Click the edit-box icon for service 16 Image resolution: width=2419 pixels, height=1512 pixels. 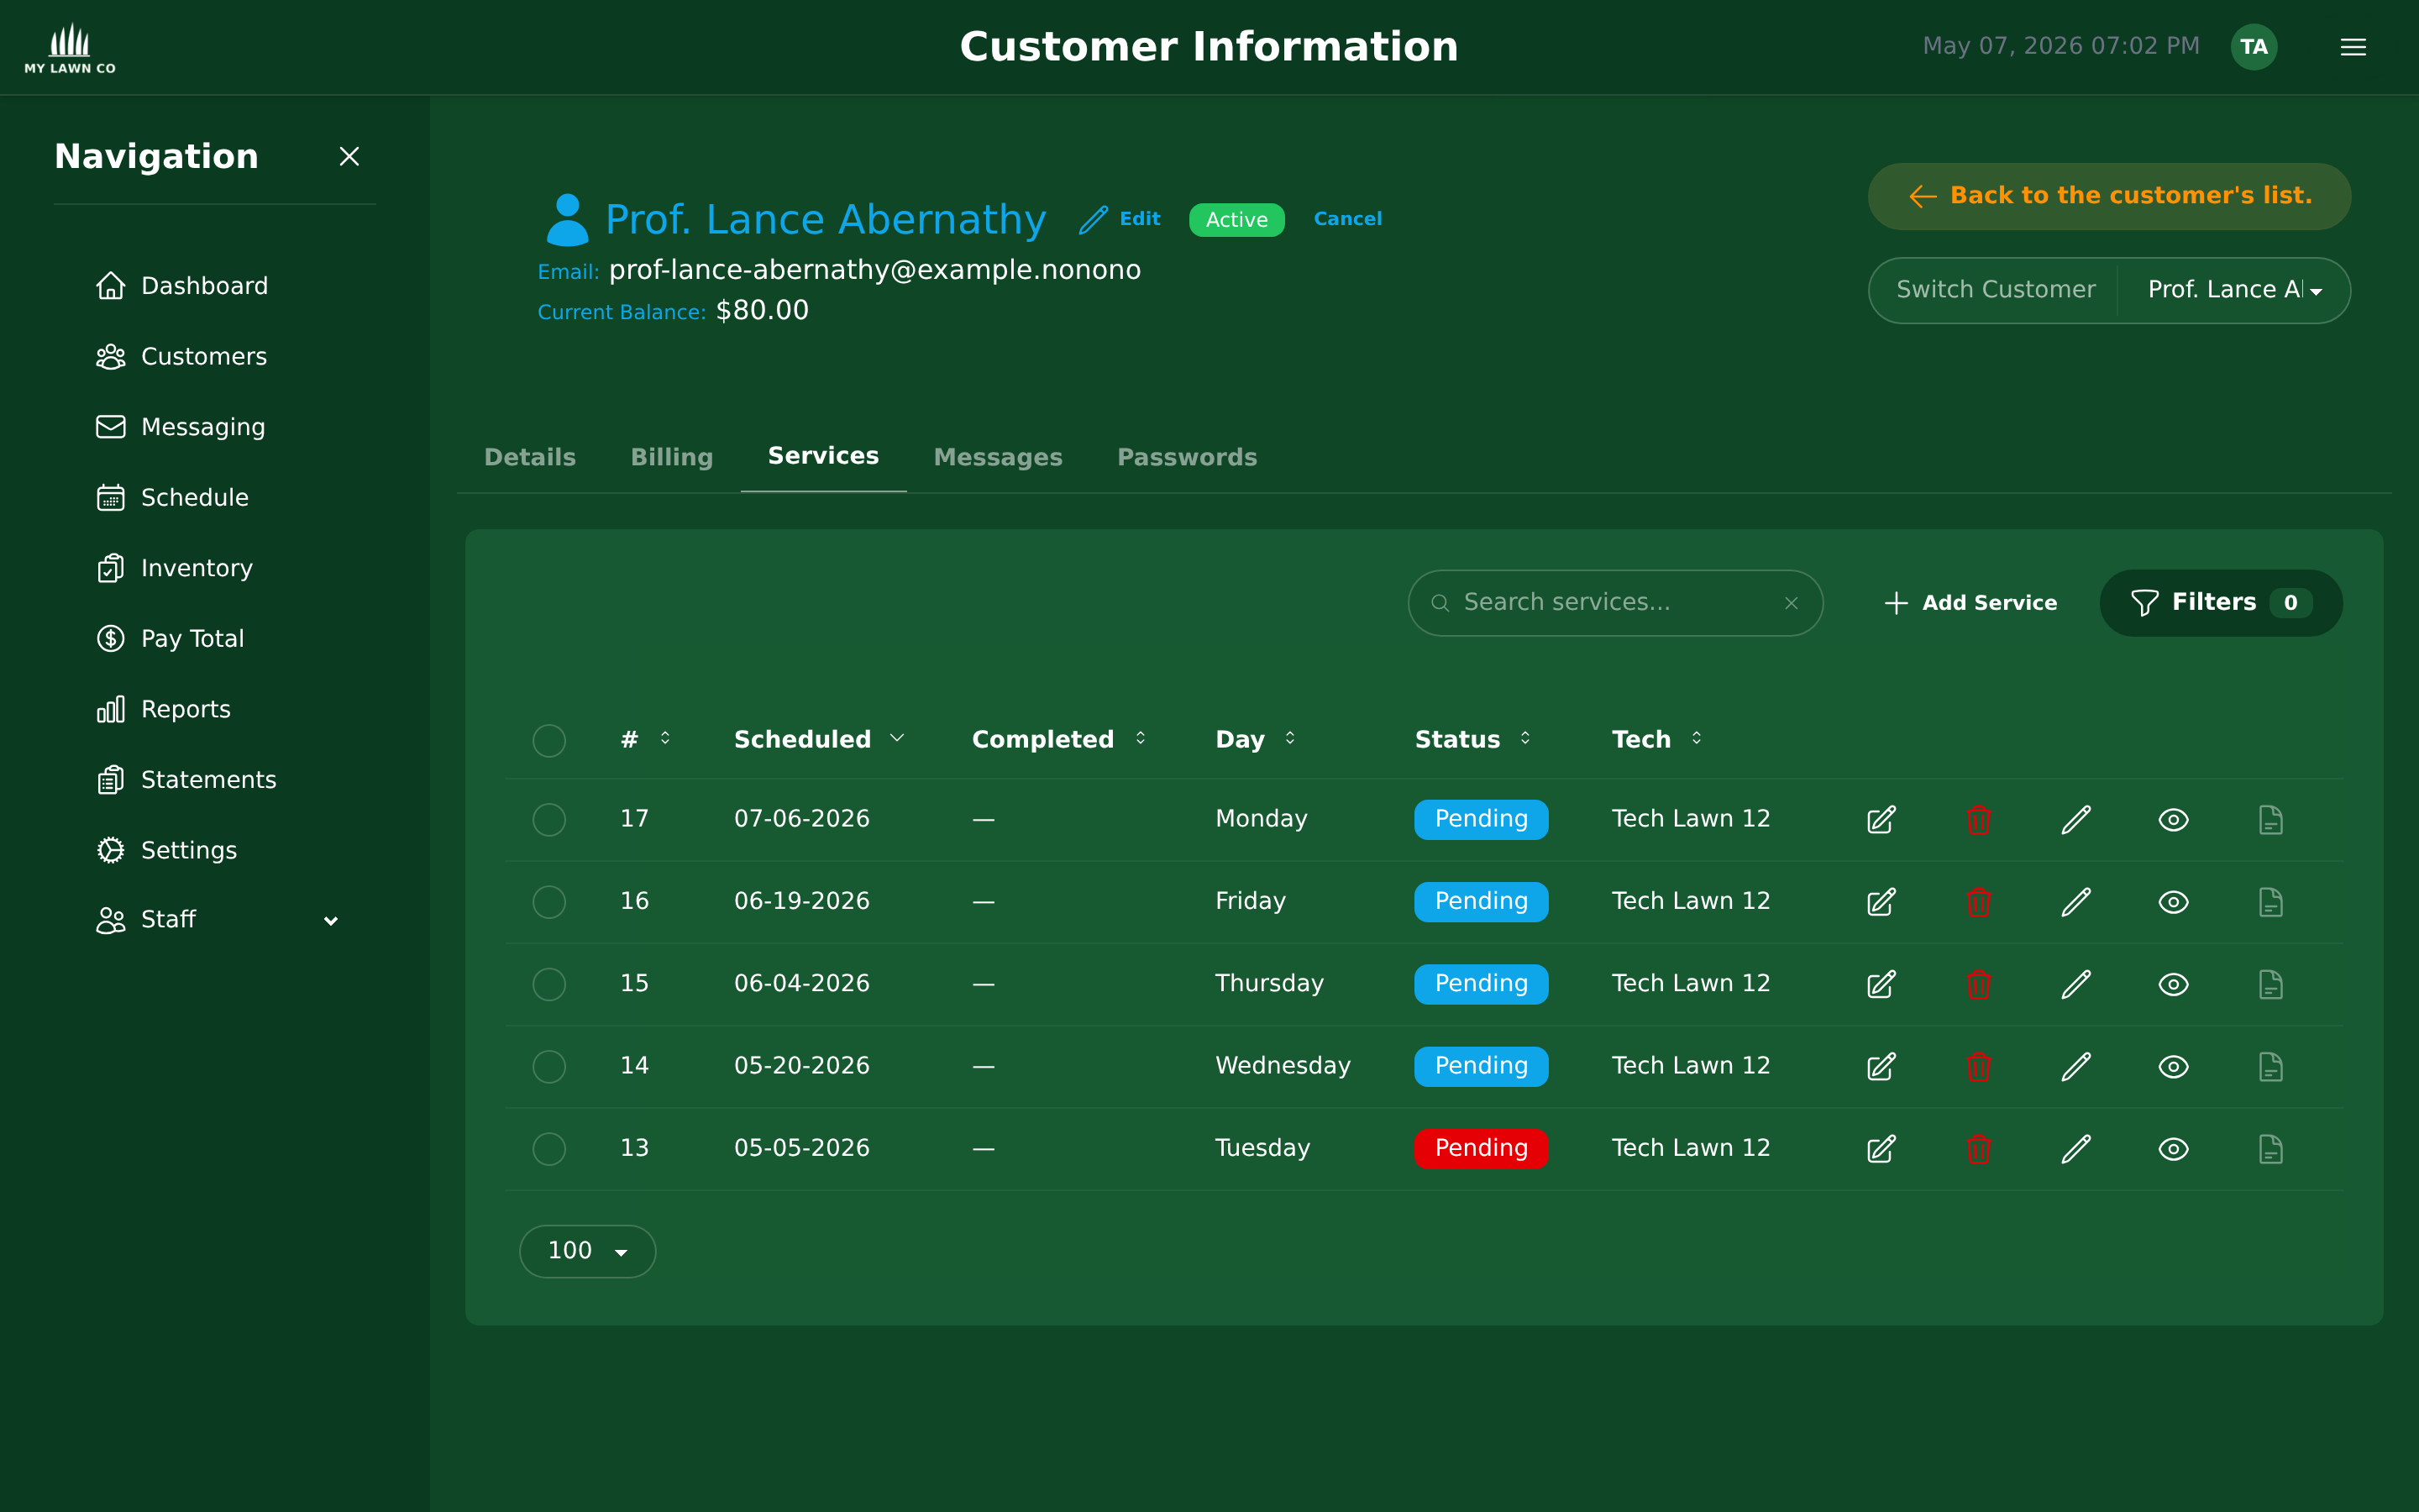tap(1881, 902)
